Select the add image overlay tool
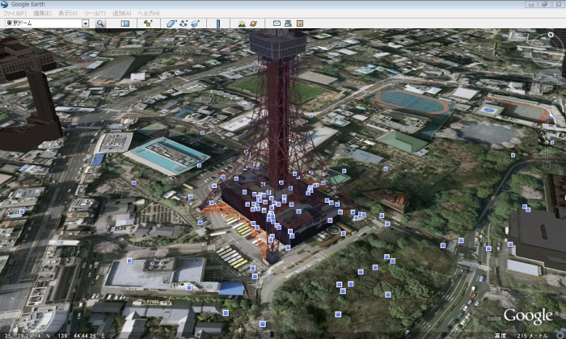This screenshot has width=566, height=339. coord(196,23)
